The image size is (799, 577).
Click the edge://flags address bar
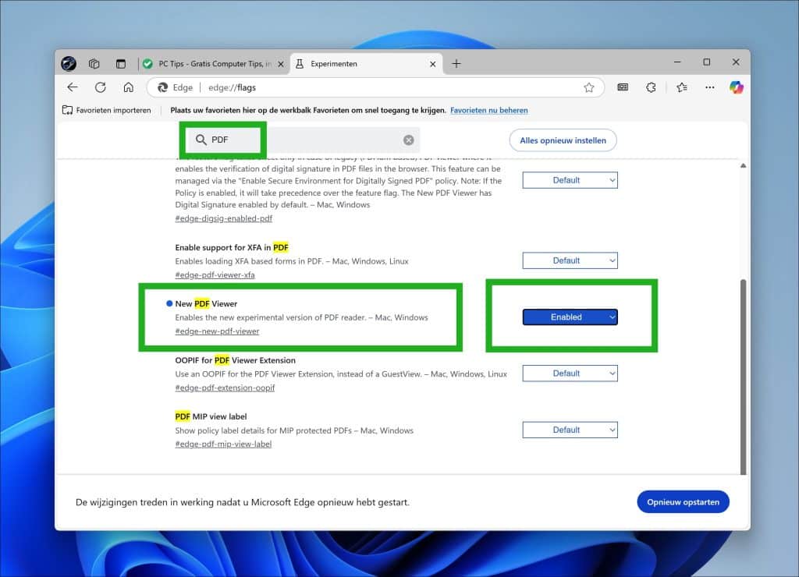point(375,87)
